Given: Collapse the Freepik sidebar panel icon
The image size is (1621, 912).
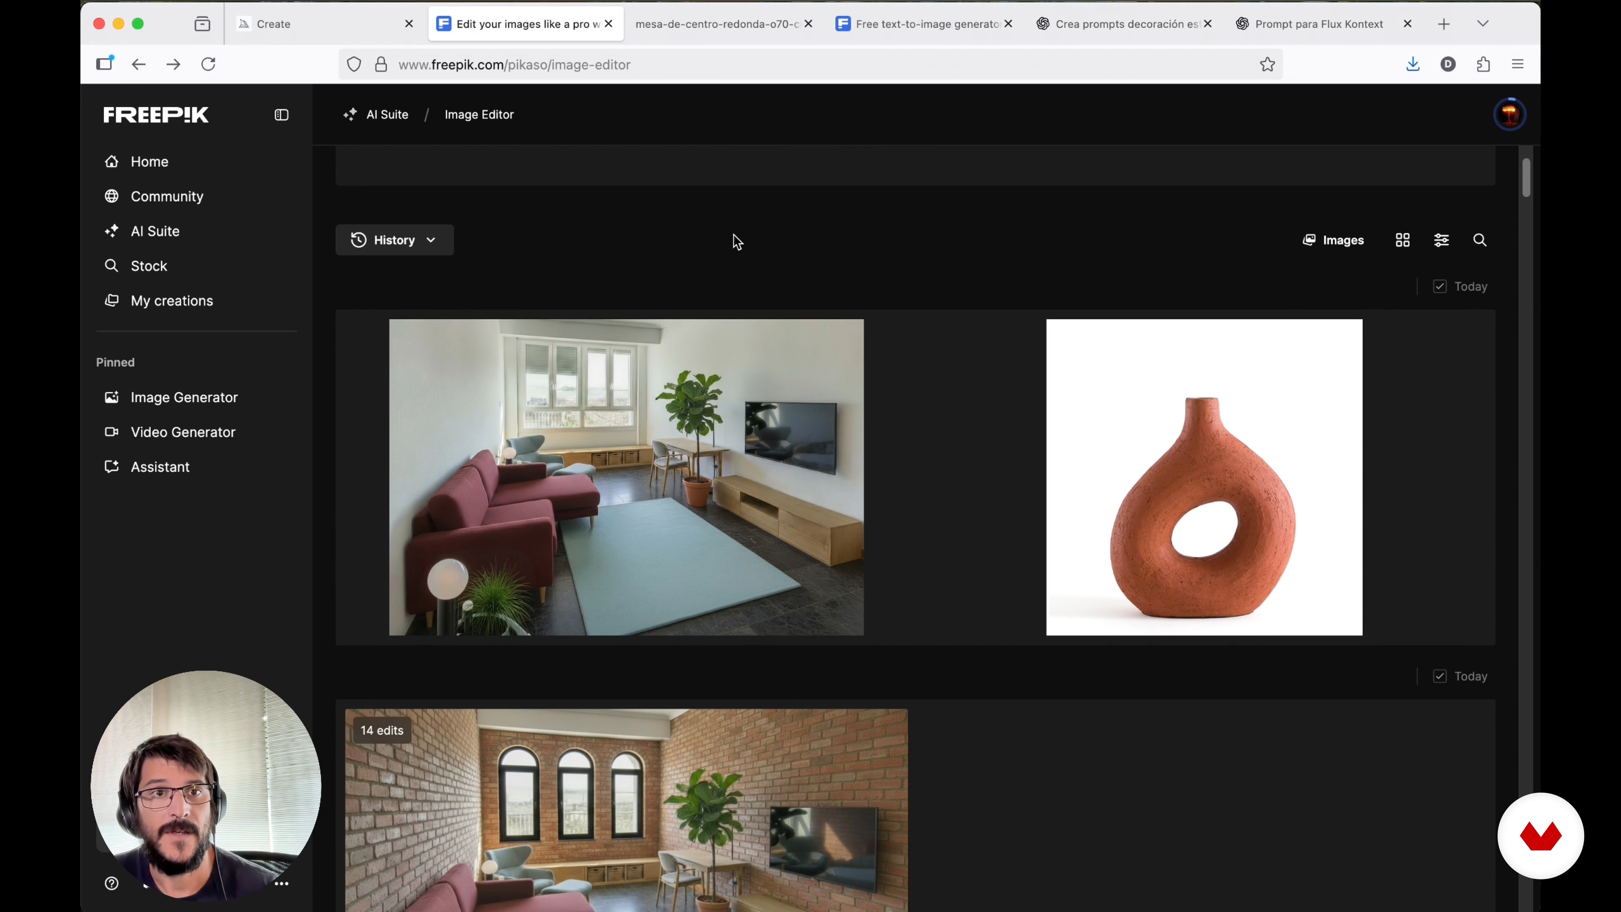Looking at the screenshot, I should 281,114.
